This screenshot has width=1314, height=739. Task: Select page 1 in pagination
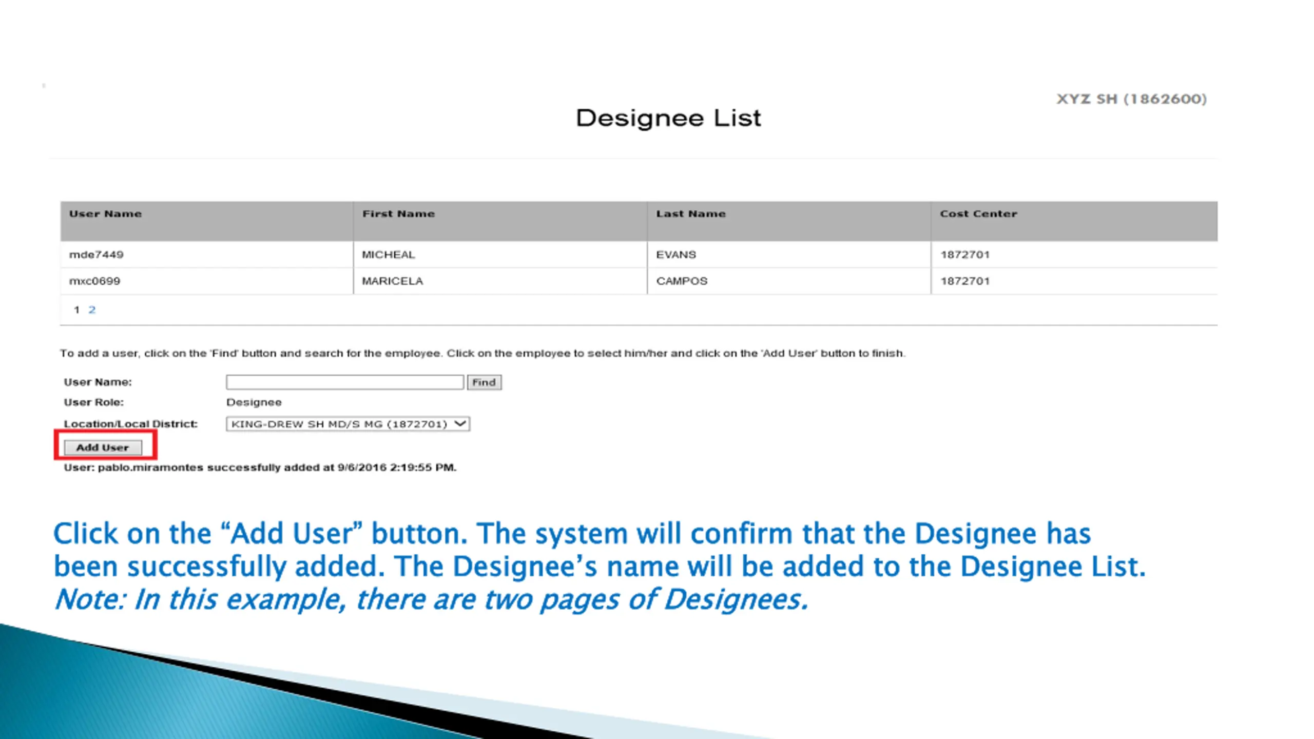[x=76, y=309]
